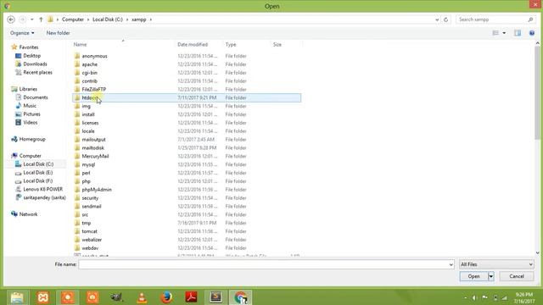This screenshot has height=305, width=543.
Task: Open the view options dropdown arrow
Action: coord(504,33)
